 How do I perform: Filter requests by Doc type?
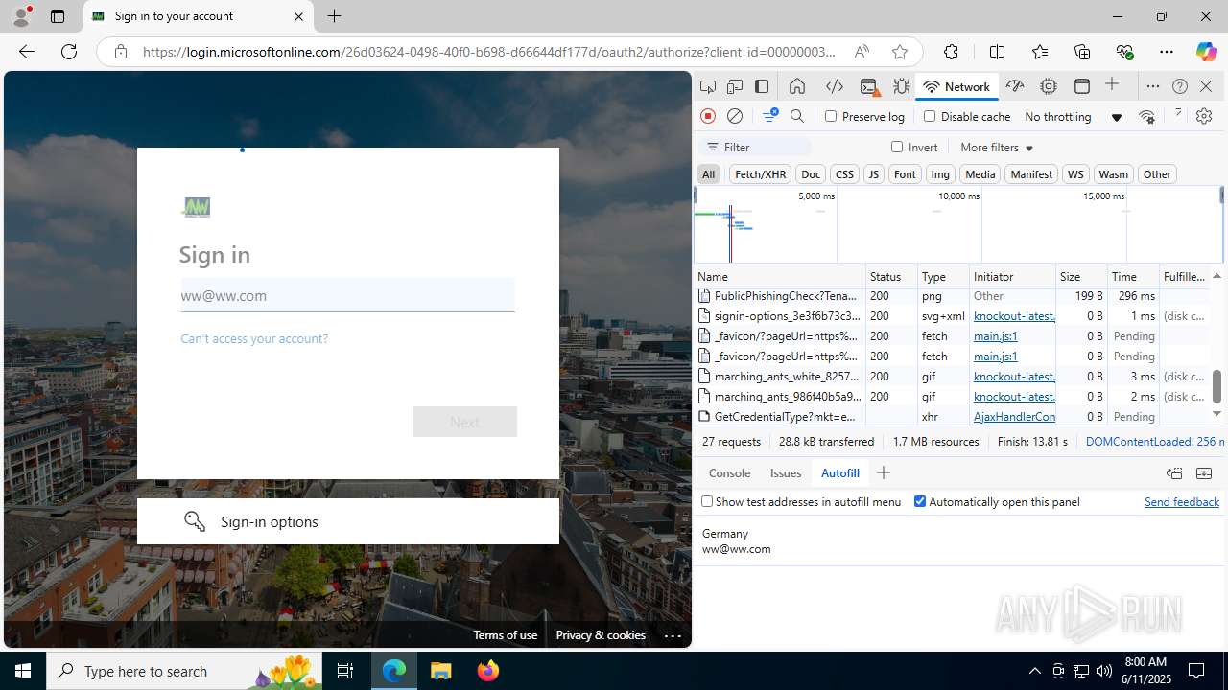[811, 173]
